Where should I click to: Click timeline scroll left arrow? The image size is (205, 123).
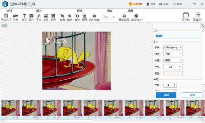click(x=2, y=121)
